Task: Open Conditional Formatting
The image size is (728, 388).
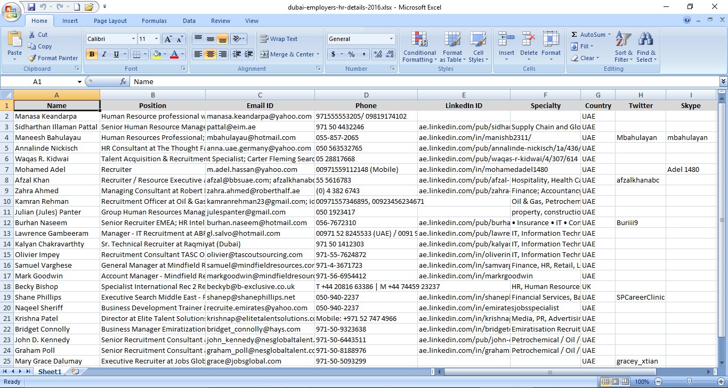Action: pos(419,47)
